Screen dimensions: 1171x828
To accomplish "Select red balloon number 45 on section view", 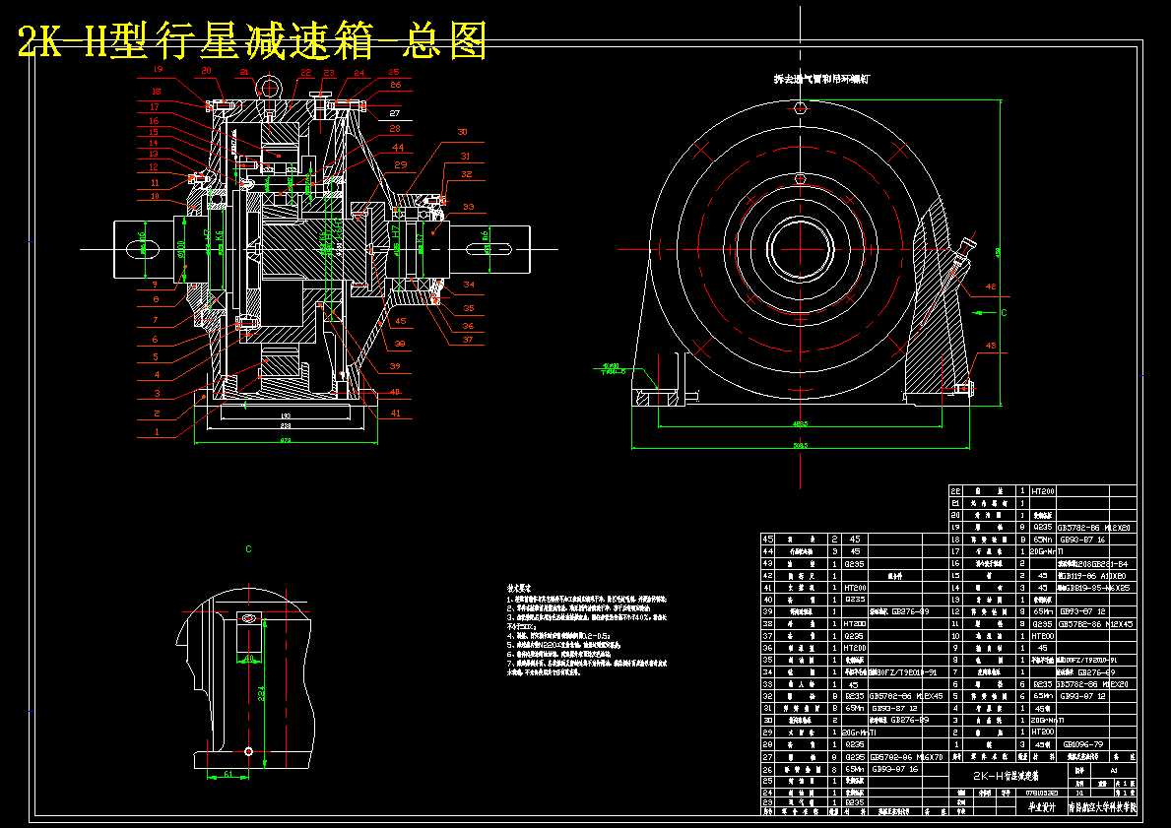I will 400,322.
